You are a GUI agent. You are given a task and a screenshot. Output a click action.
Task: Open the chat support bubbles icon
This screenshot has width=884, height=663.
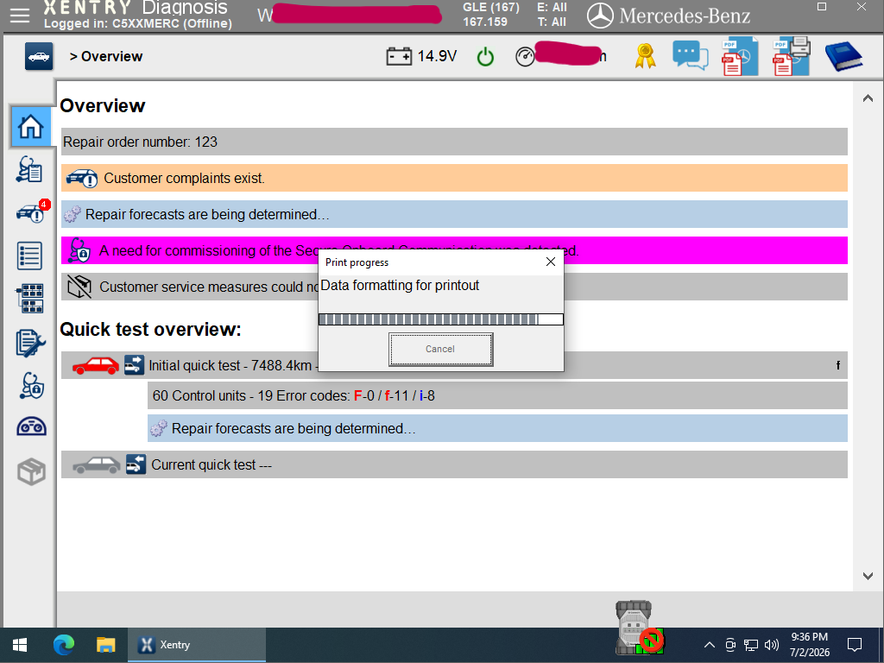690,56
